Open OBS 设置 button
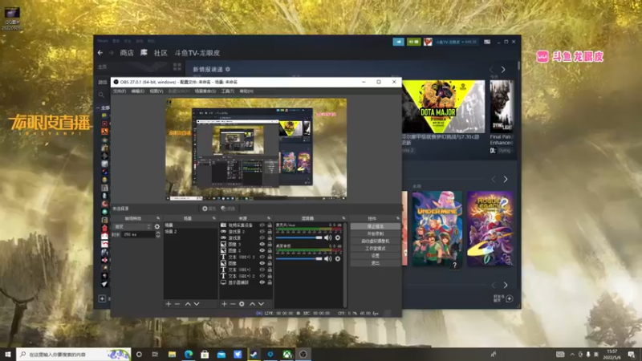Screen dimensions: 642x361 375,256
